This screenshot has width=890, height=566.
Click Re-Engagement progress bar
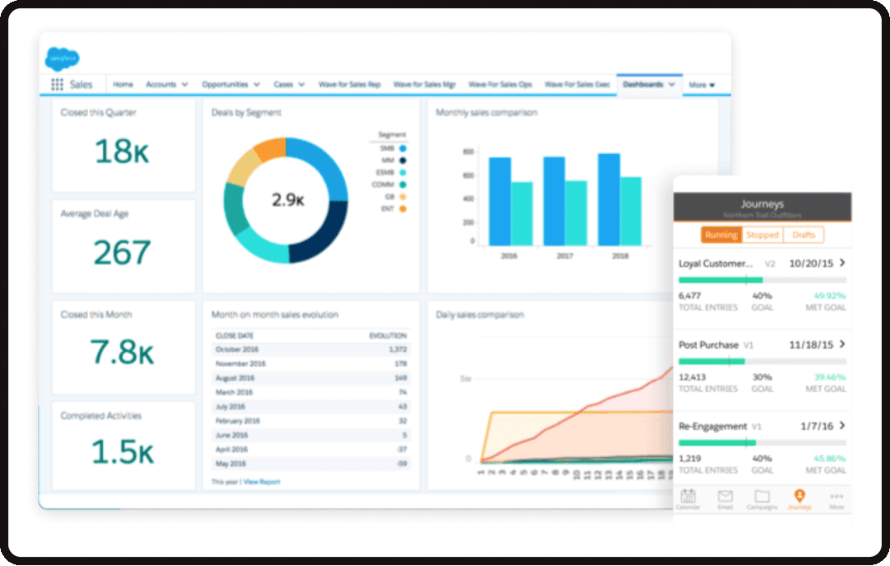pos(762,443)
